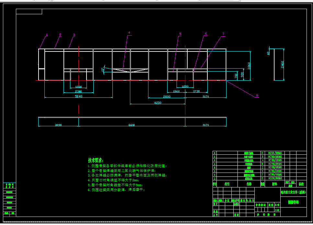Click the 3090 dimension value
Image resolution: width=313 pixels, height=225 pixels.
58,125
